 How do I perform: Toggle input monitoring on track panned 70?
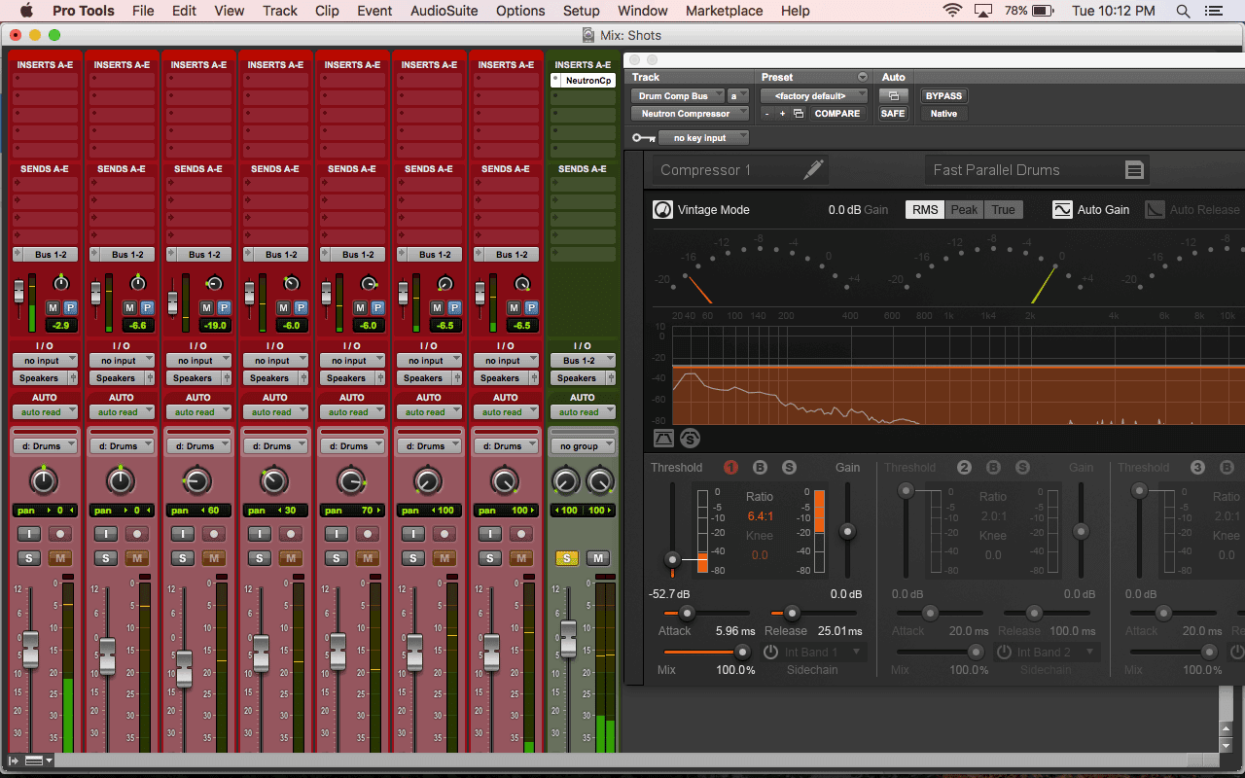click(x=336, y=534)
